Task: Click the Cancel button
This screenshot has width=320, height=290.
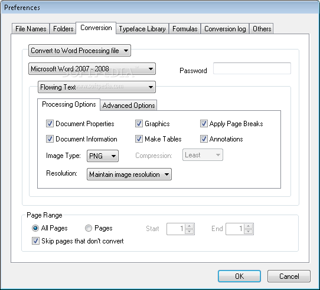Action: (289, 276)
